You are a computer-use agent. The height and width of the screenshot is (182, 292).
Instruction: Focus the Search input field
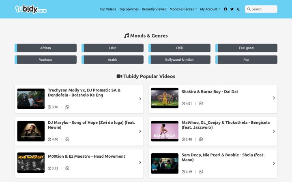tap(261, 9)
